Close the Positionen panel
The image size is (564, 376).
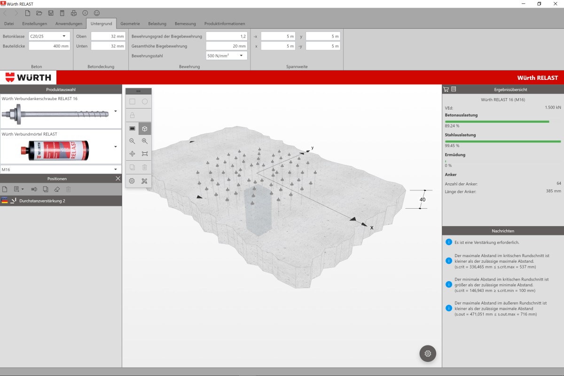[118, 179]
